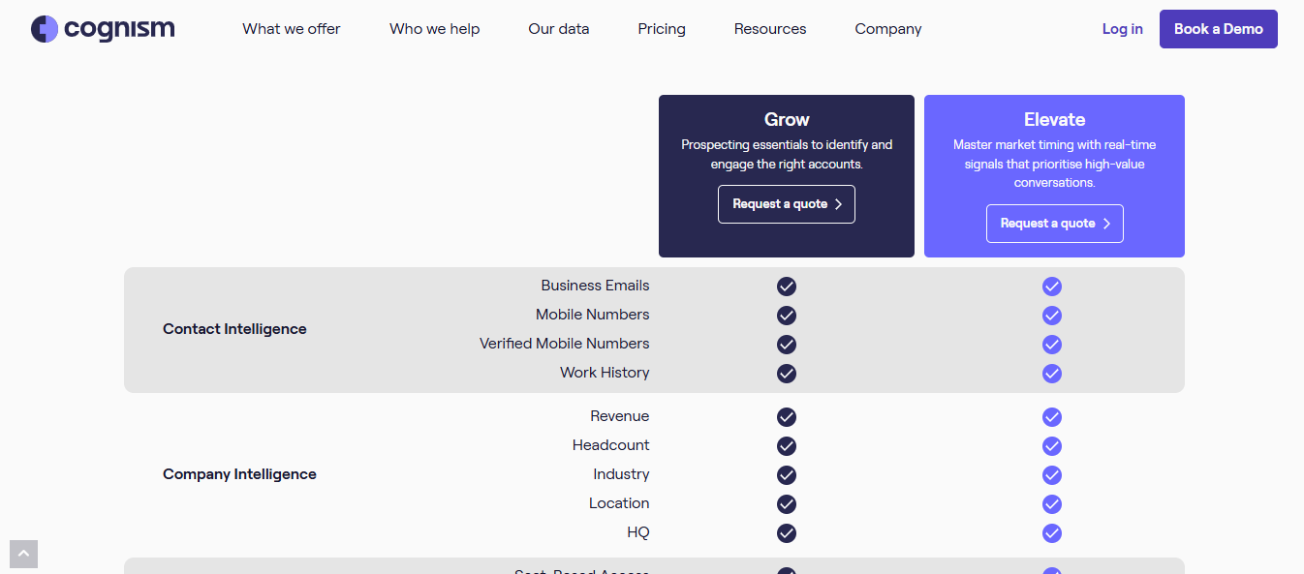Open the Resources dropdown

coord(769,29)
